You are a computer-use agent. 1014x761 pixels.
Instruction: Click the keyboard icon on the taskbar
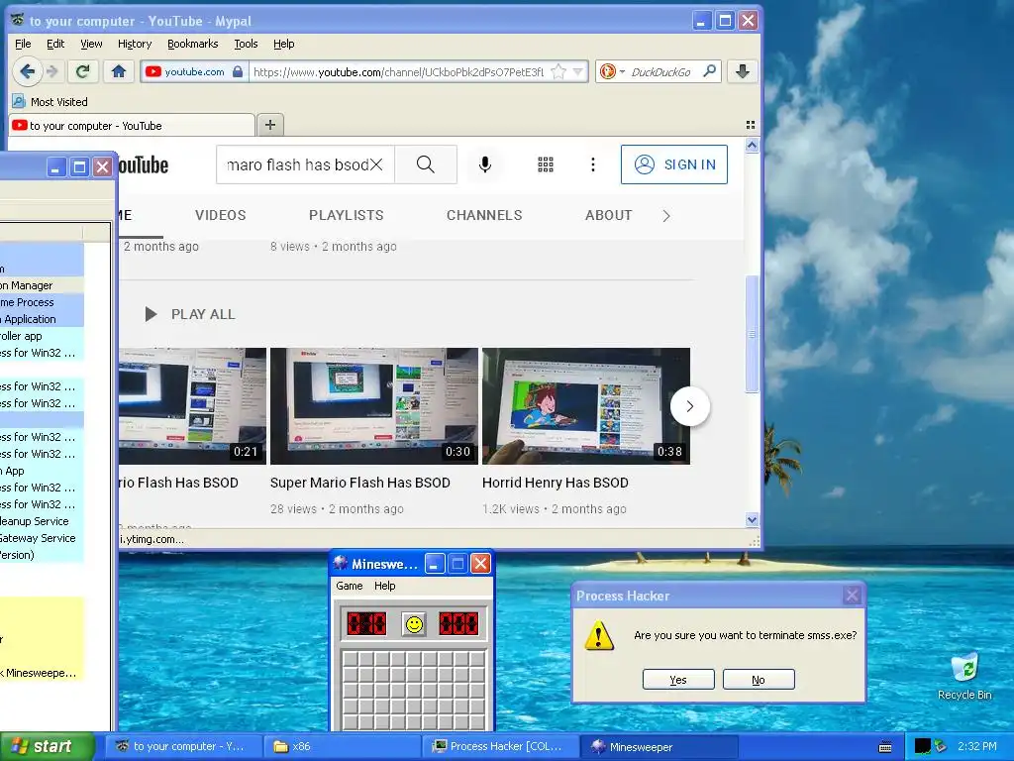(x=885, y=747)
